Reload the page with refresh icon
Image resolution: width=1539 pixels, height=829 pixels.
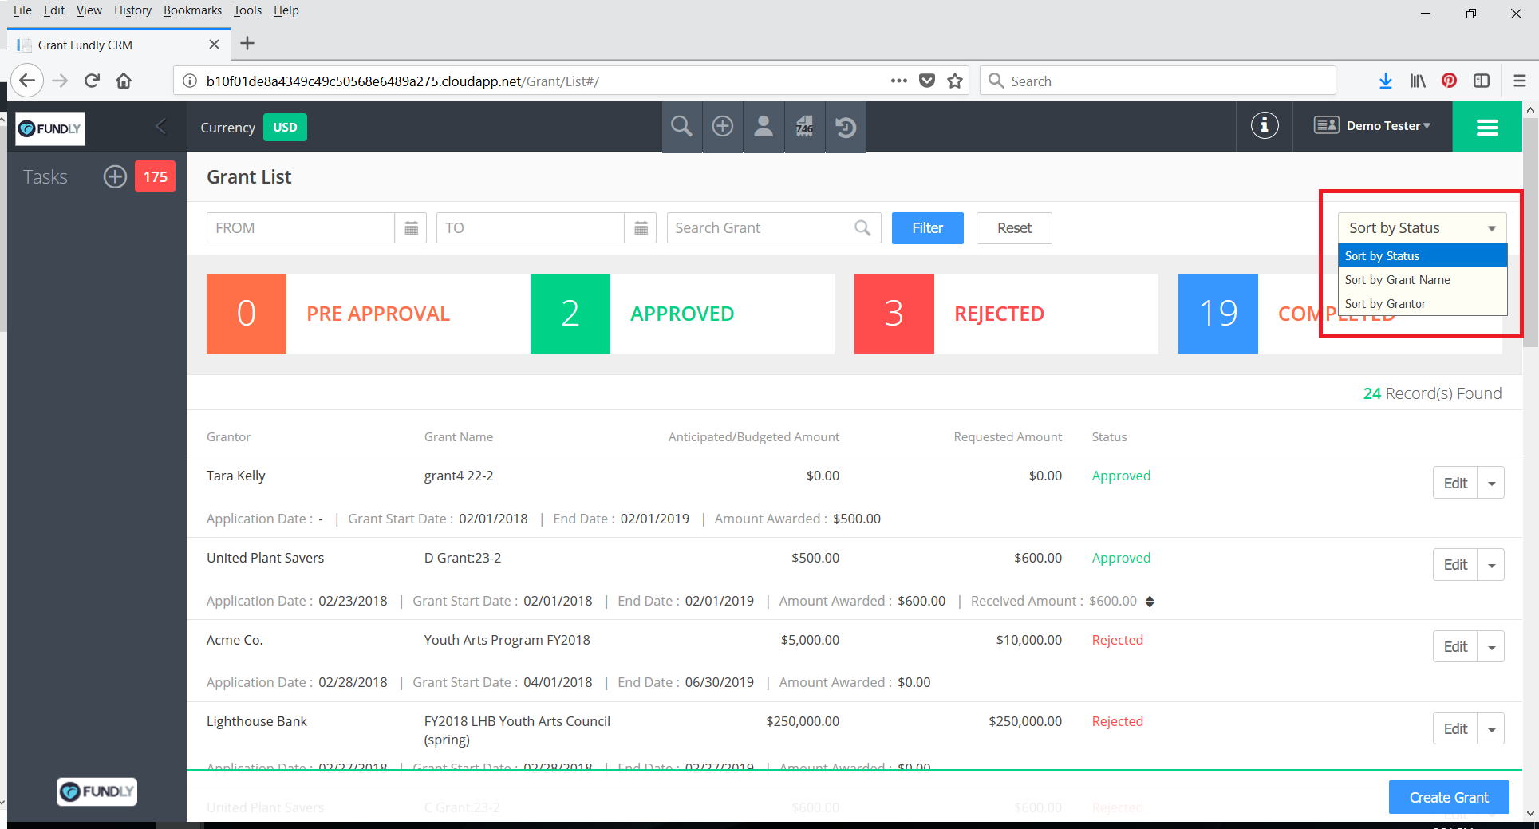click(93, 81)
